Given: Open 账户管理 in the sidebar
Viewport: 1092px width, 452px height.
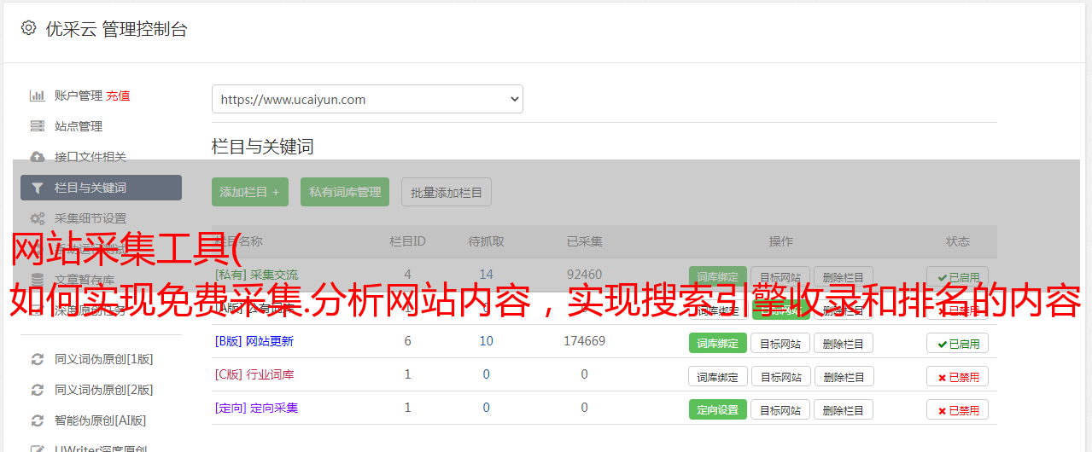Looking at the screenshot, I should [79, 96].
